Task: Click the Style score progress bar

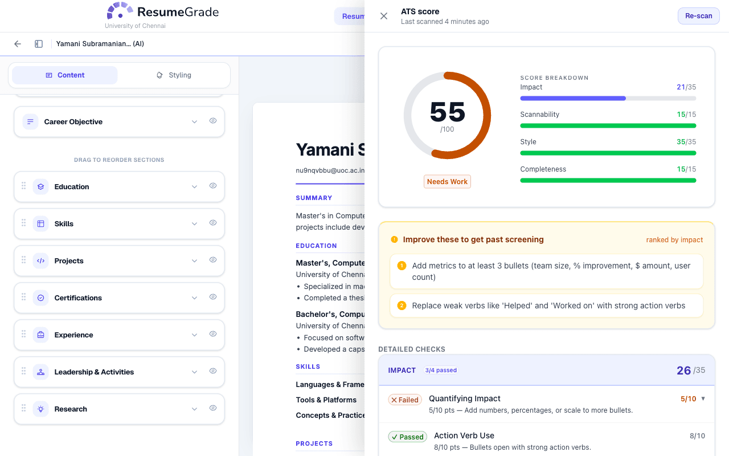Action: [608, 153]
